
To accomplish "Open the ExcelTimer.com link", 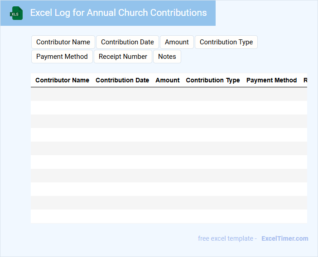I will pyautogui.click(x=284, y=238).
